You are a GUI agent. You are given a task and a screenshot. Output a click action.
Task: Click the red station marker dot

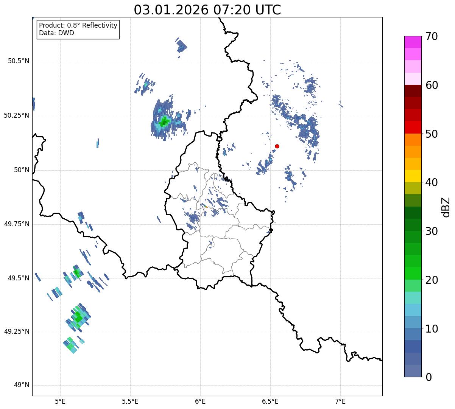point(277,146)
